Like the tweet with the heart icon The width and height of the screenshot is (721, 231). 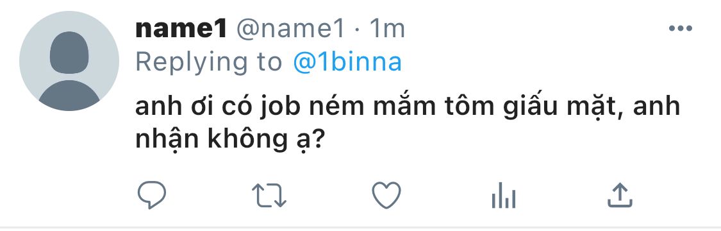pyautogui.click(x=386, y=196)
